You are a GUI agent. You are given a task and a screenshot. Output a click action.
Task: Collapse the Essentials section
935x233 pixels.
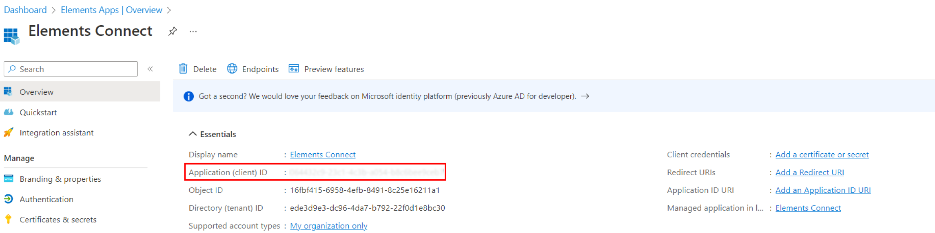193,134
